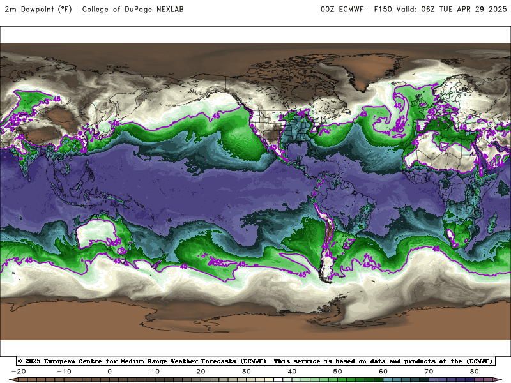The height and width of the screenshot is (383, 511).
Task: Click the 10 label on the color scale
Action: [155, 372]
